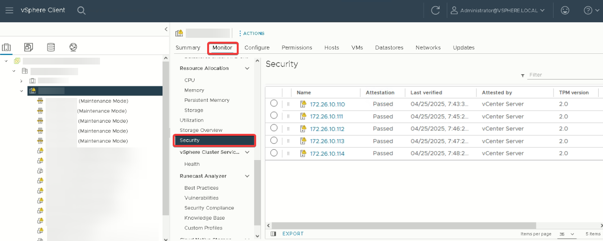Open Runecast Best Practices
Image resolution: width=603 pixels, height=241 pixels.
pos(201,188)
